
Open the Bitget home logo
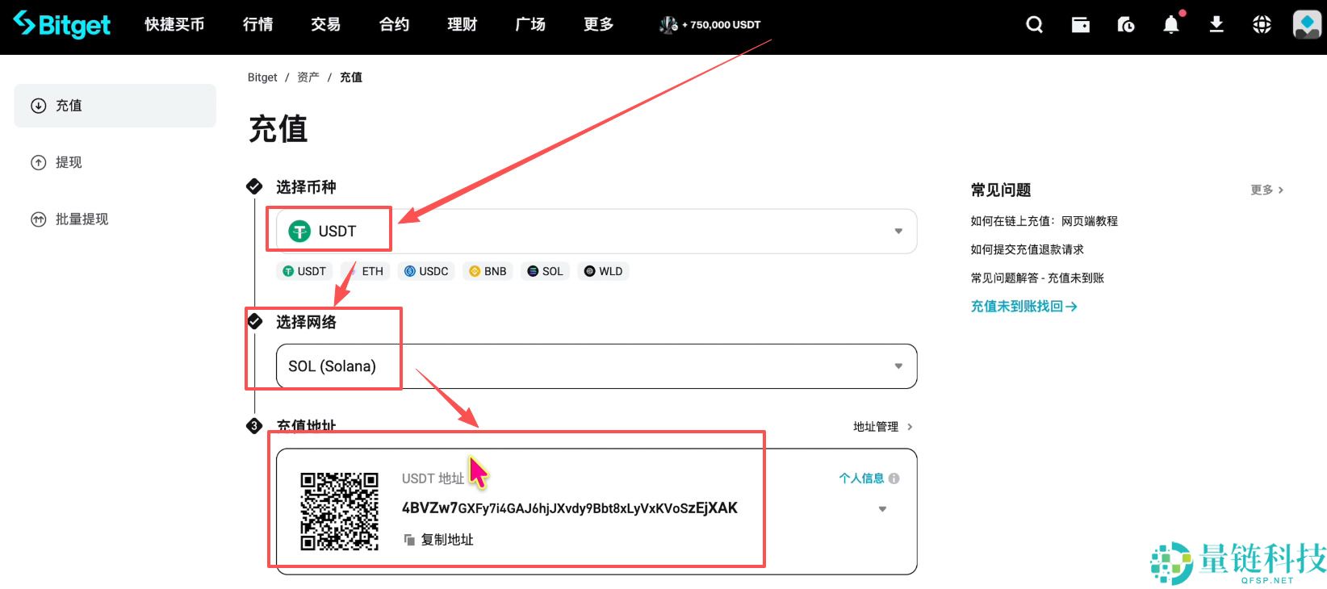tap(62, 24)
